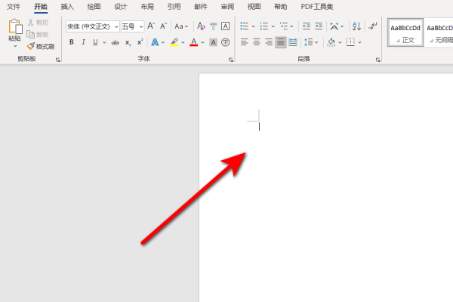The width and height of the screenshot is (453, 302).
Task: Apply bulleted list
Action: tap(245, 26)
